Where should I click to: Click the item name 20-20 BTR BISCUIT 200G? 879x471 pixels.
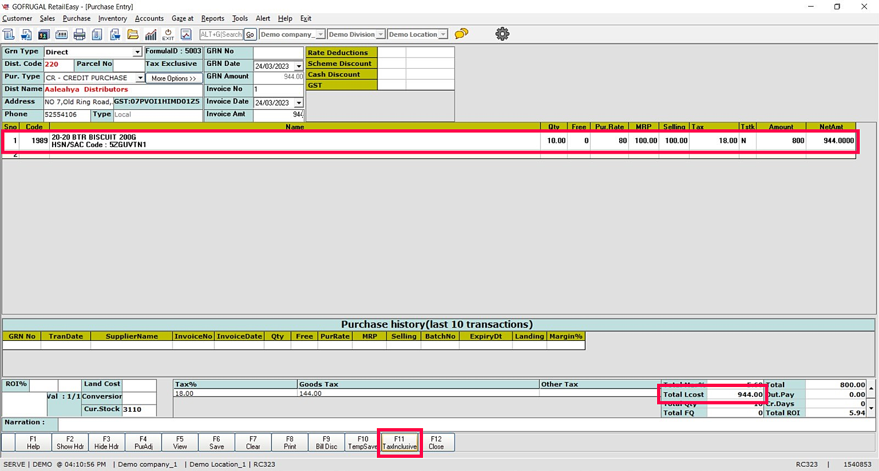(x=94, y=137)
